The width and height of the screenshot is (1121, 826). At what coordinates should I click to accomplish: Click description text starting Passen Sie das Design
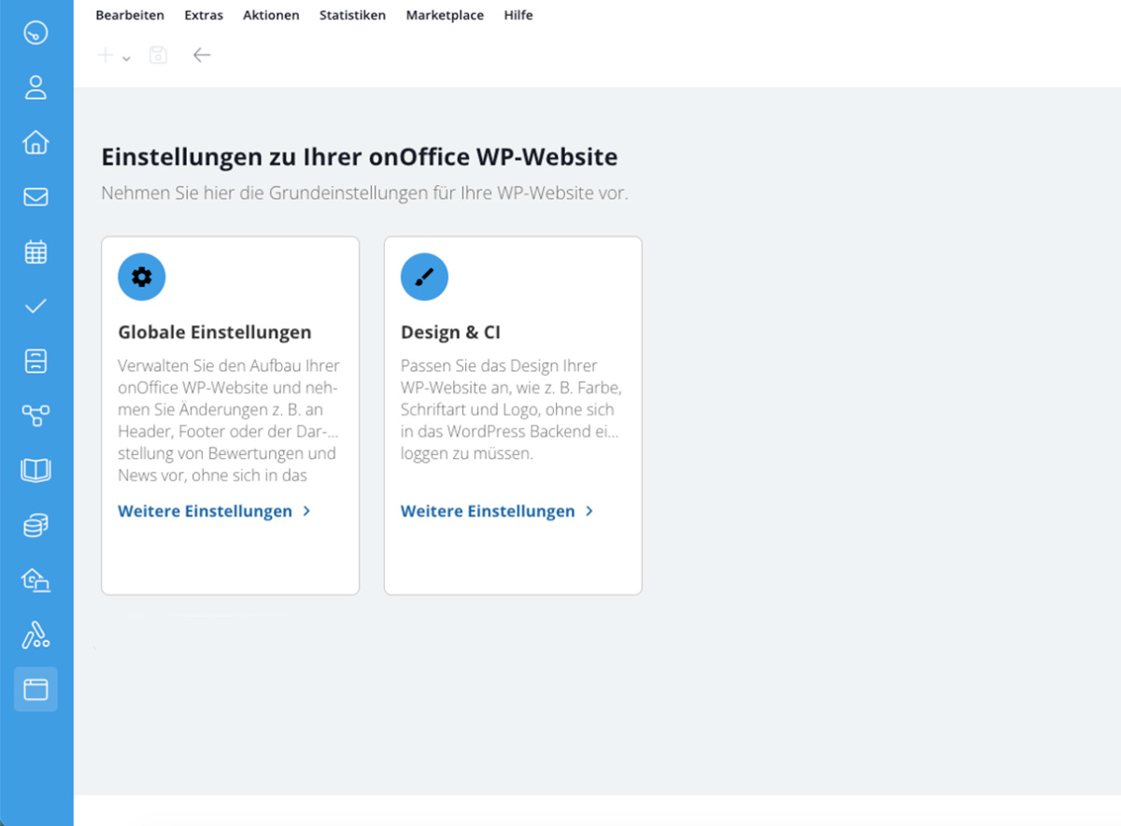coord(511,409)
